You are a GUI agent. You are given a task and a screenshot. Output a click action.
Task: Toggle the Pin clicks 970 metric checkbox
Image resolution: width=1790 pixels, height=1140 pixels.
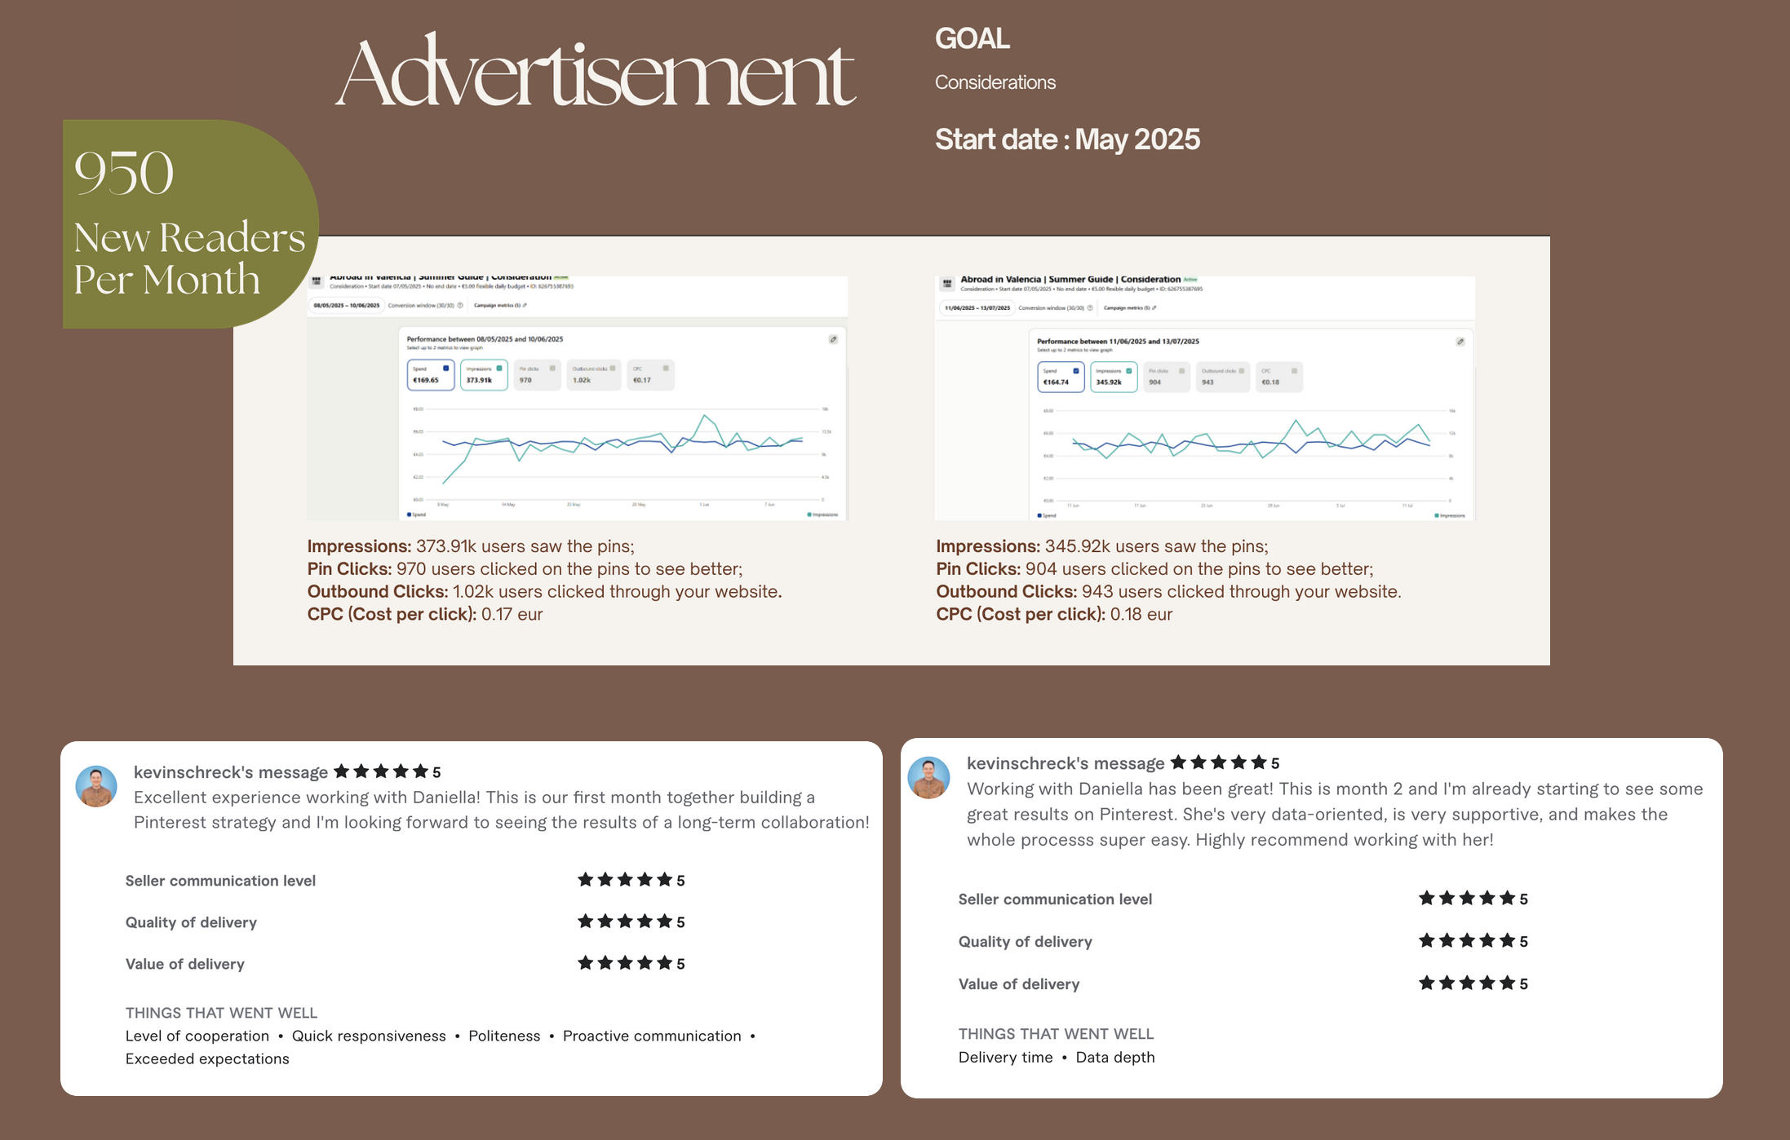pos(552,369)
